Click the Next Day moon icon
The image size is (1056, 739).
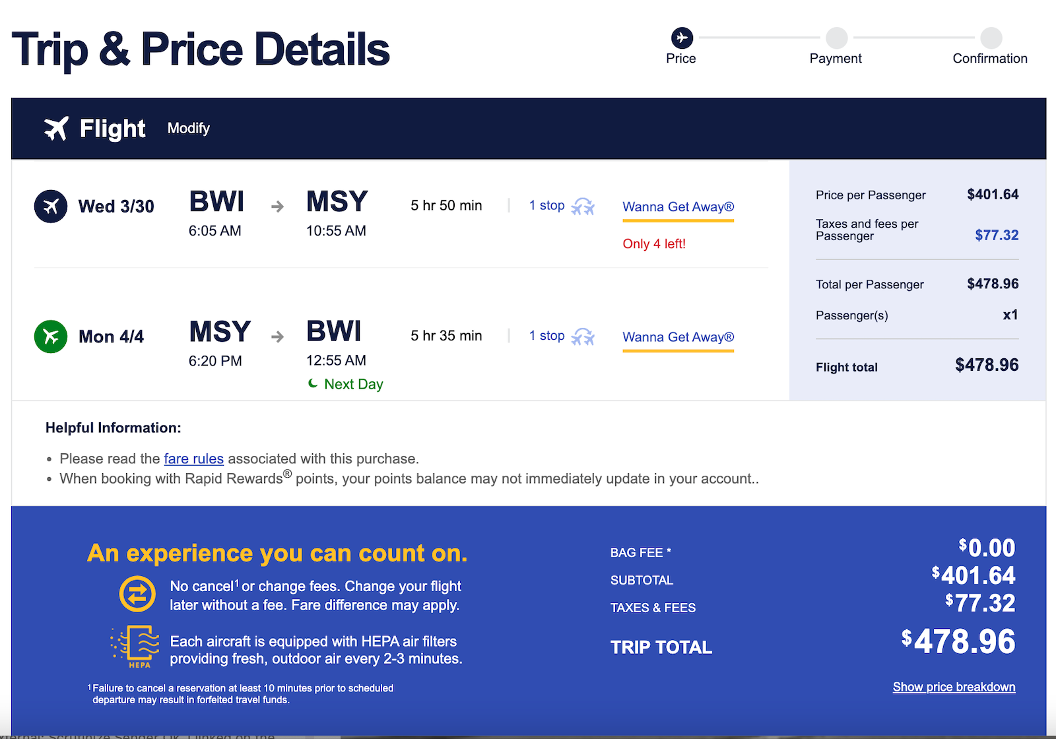[x=312, y=383]
